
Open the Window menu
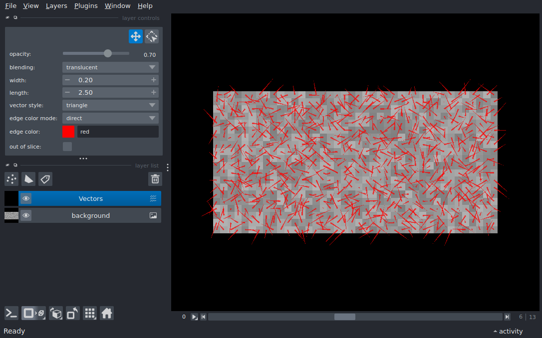(x=117, y=6)
